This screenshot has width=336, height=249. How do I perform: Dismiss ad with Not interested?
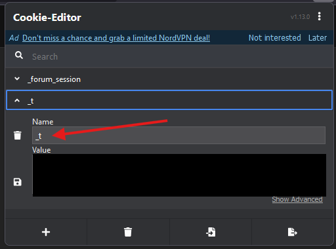point(274,38)
